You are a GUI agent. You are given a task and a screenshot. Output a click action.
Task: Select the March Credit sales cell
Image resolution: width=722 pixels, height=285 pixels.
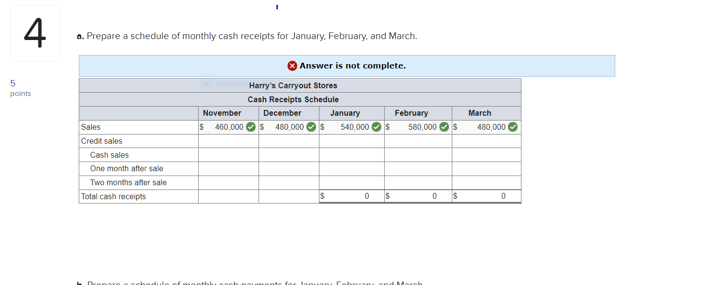tap(487, 141)
